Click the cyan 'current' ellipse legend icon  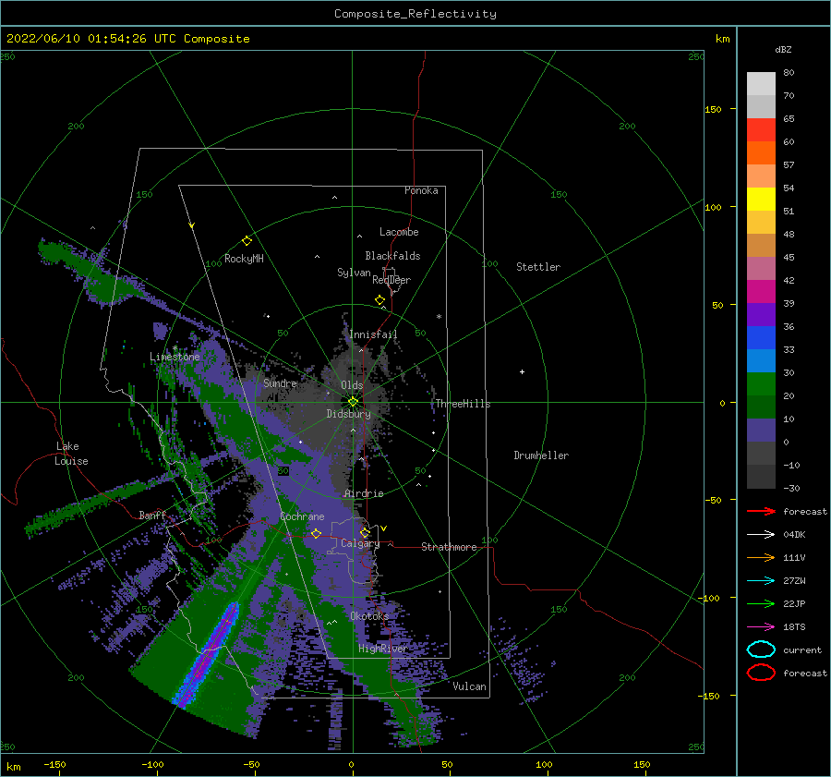point(761,650)
